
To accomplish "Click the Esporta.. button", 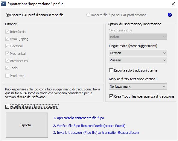I will (x=27, y=125).
